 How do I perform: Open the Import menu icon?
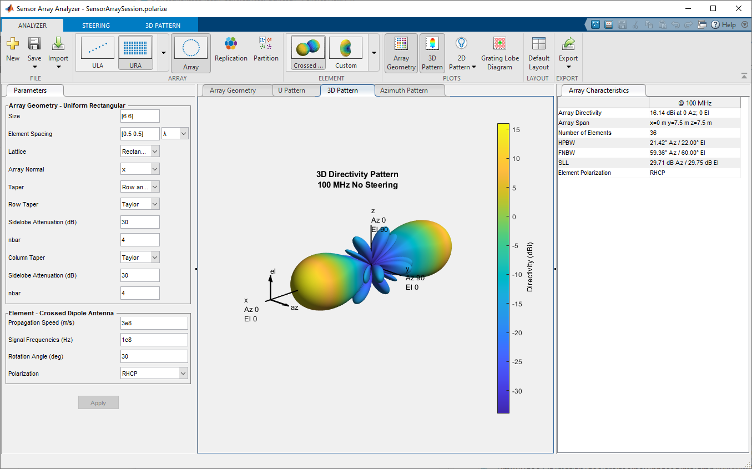(58, 44)
